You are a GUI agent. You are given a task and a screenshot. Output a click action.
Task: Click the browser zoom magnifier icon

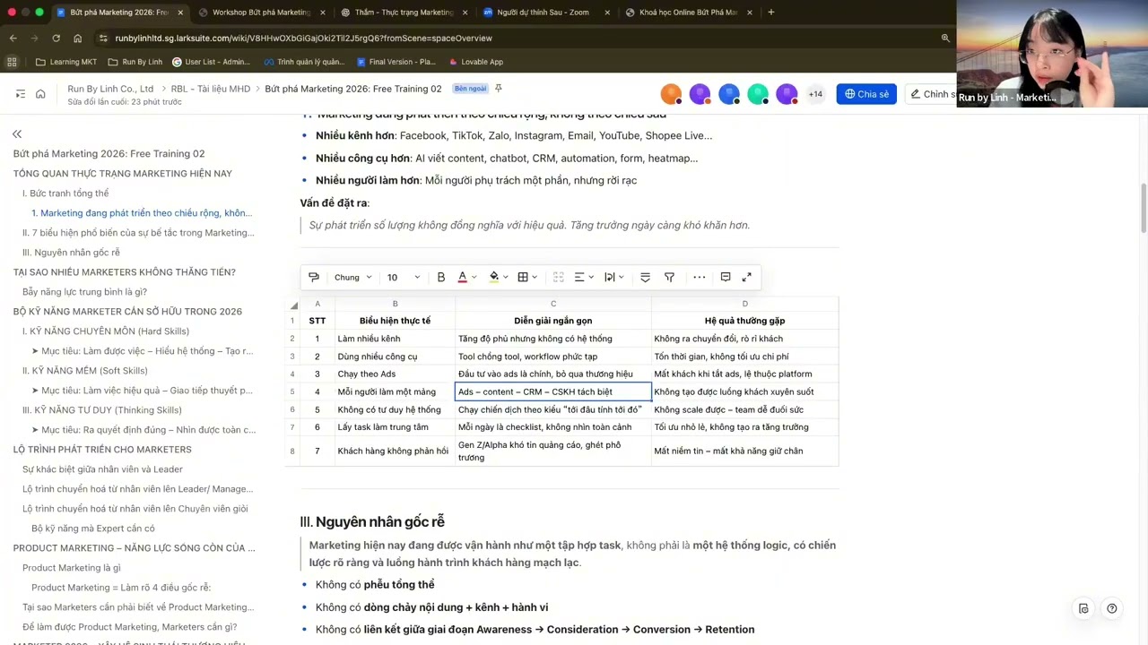pyautogui.click(x=945, y=39)
